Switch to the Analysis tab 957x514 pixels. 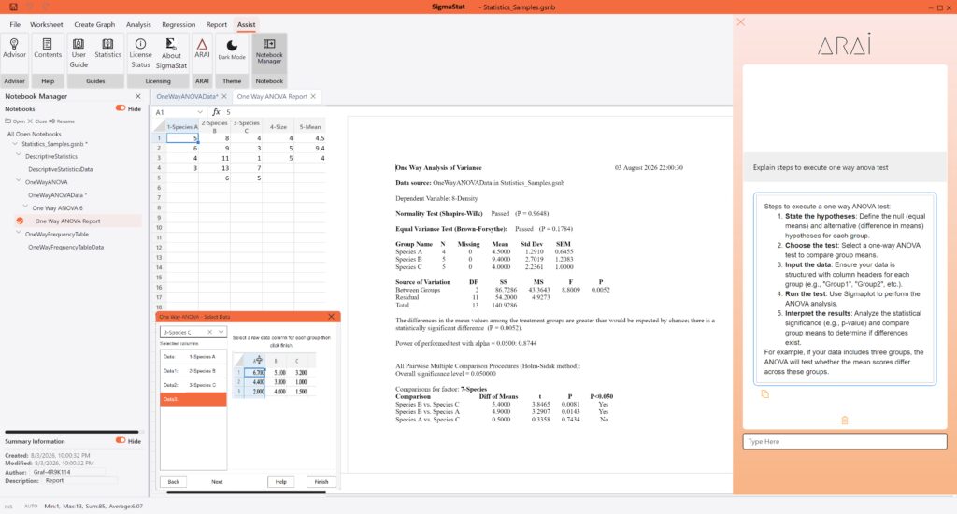point(138,24)
